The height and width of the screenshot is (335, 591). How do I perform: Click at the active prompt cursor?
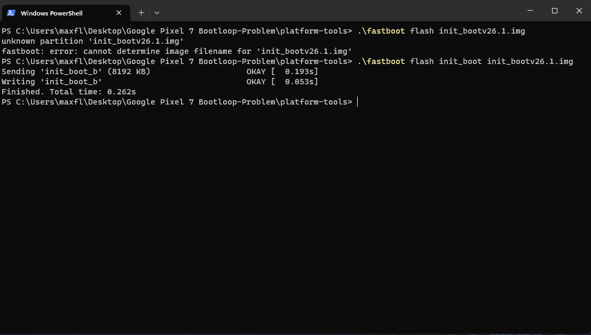click(358, 102)
